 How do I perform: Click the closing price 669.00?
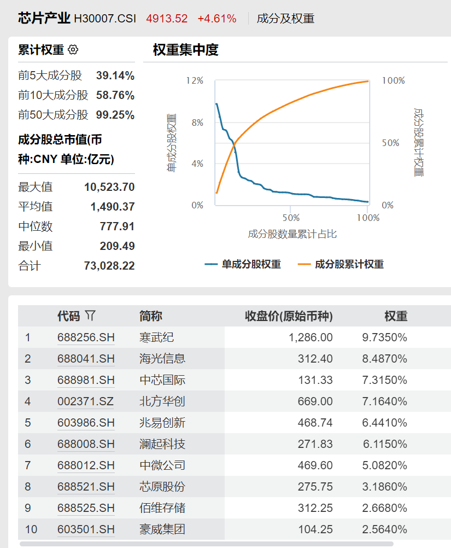[315, 401]
